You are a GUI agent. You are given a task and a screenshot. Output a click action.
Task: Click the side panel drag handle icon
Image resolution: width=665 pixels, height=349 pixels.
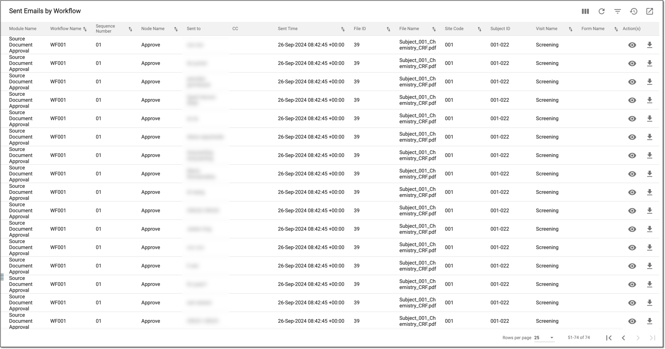[2, 277]
